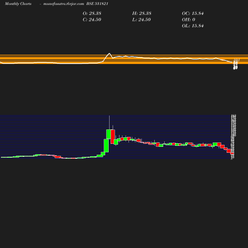Select the 'L: 24.50' low value
248x248 pixels.
click(141, 20)
